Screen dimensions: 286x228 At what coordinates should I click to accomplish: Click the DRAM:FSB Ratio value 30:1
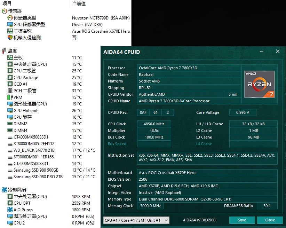click(x=267, y=206)
